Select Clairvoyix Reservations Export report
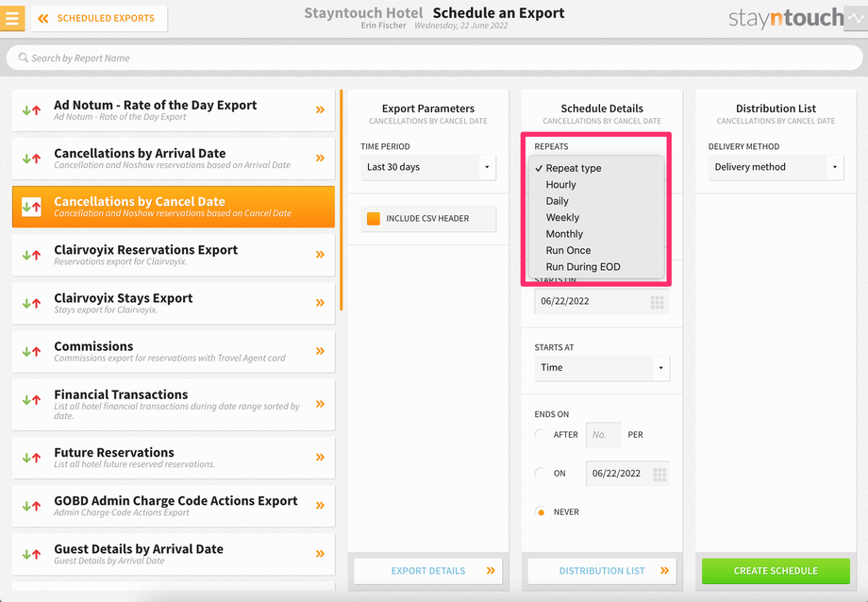 click(174, 255)
